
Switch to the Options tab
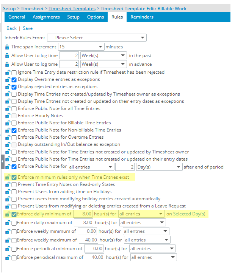[96, 17]
